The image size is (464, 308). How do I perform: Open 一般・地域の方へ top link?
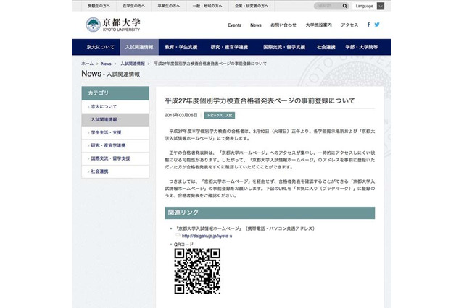click(207, 6)
